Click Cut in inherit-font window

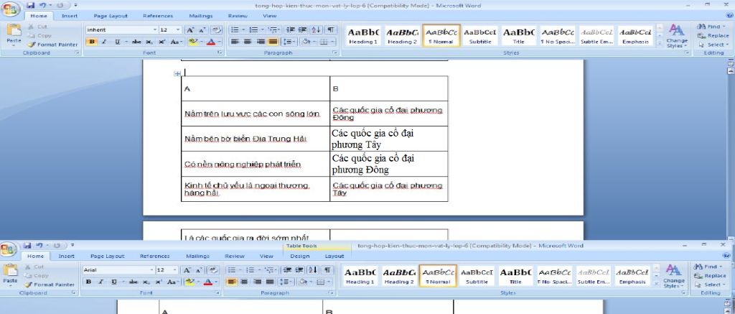(x=38, y=27)
